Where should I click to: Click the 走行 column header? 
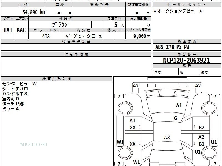(24, 5)
